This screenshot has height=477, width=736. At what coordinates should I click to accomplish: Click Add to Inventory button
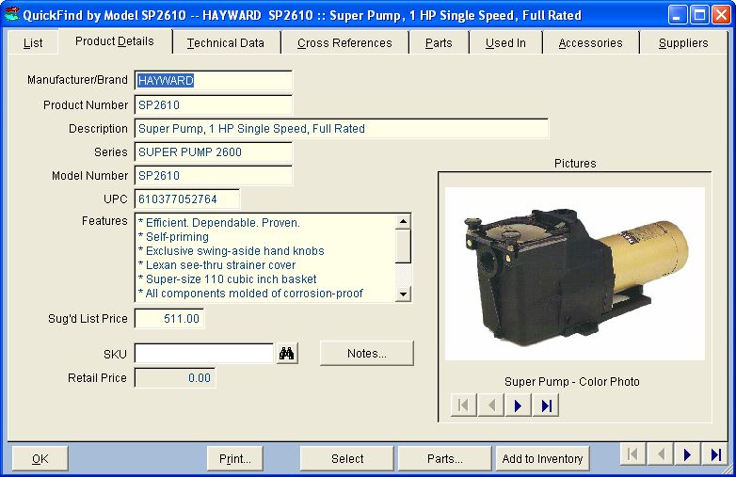pos(543,459)
